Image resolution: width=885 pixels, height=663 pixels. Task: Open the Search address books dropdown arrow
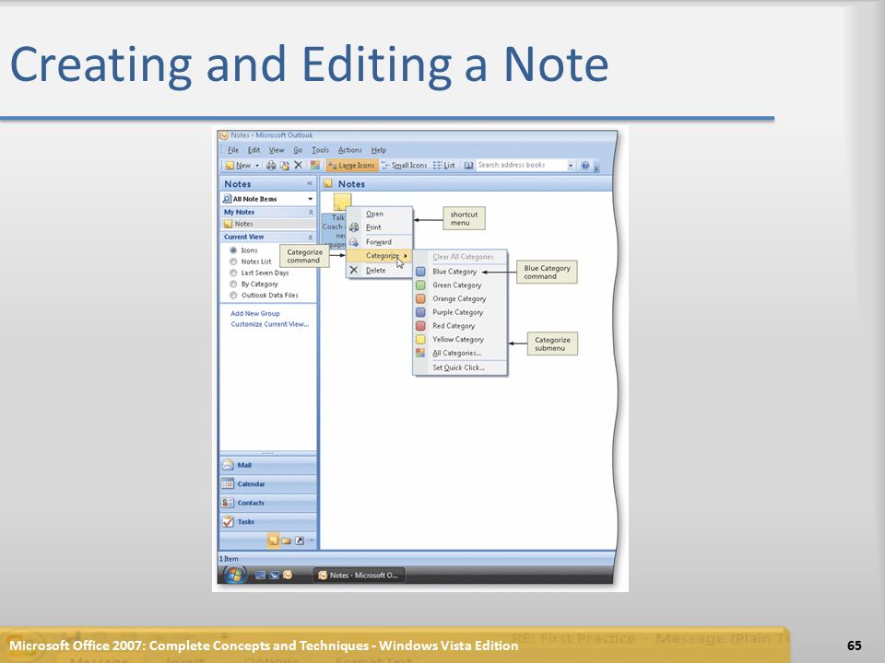pos(571,165)
